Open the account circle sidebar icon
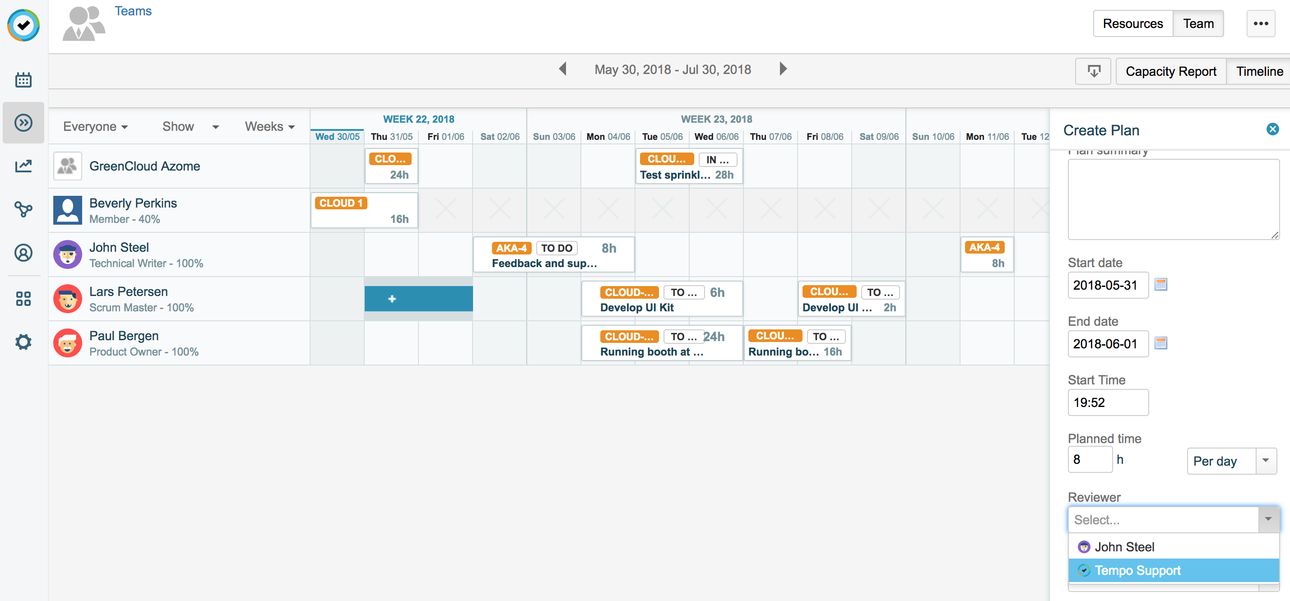This screenshot has width=1290, height=601. (x=23, y=253)
